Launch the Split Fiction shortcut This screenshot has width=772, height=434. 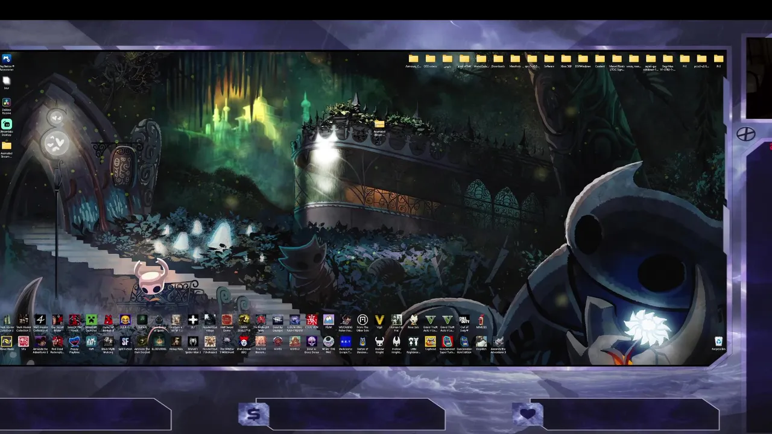[x=125, y=343]
